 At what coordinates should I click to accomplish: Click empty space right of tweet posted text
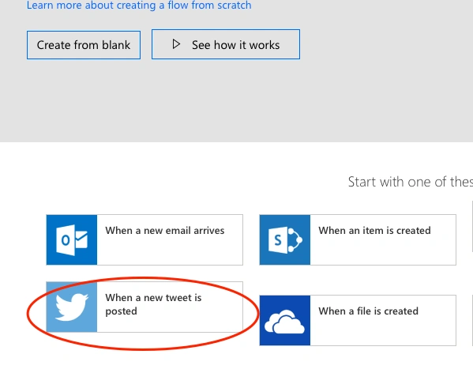pos(223,305)
